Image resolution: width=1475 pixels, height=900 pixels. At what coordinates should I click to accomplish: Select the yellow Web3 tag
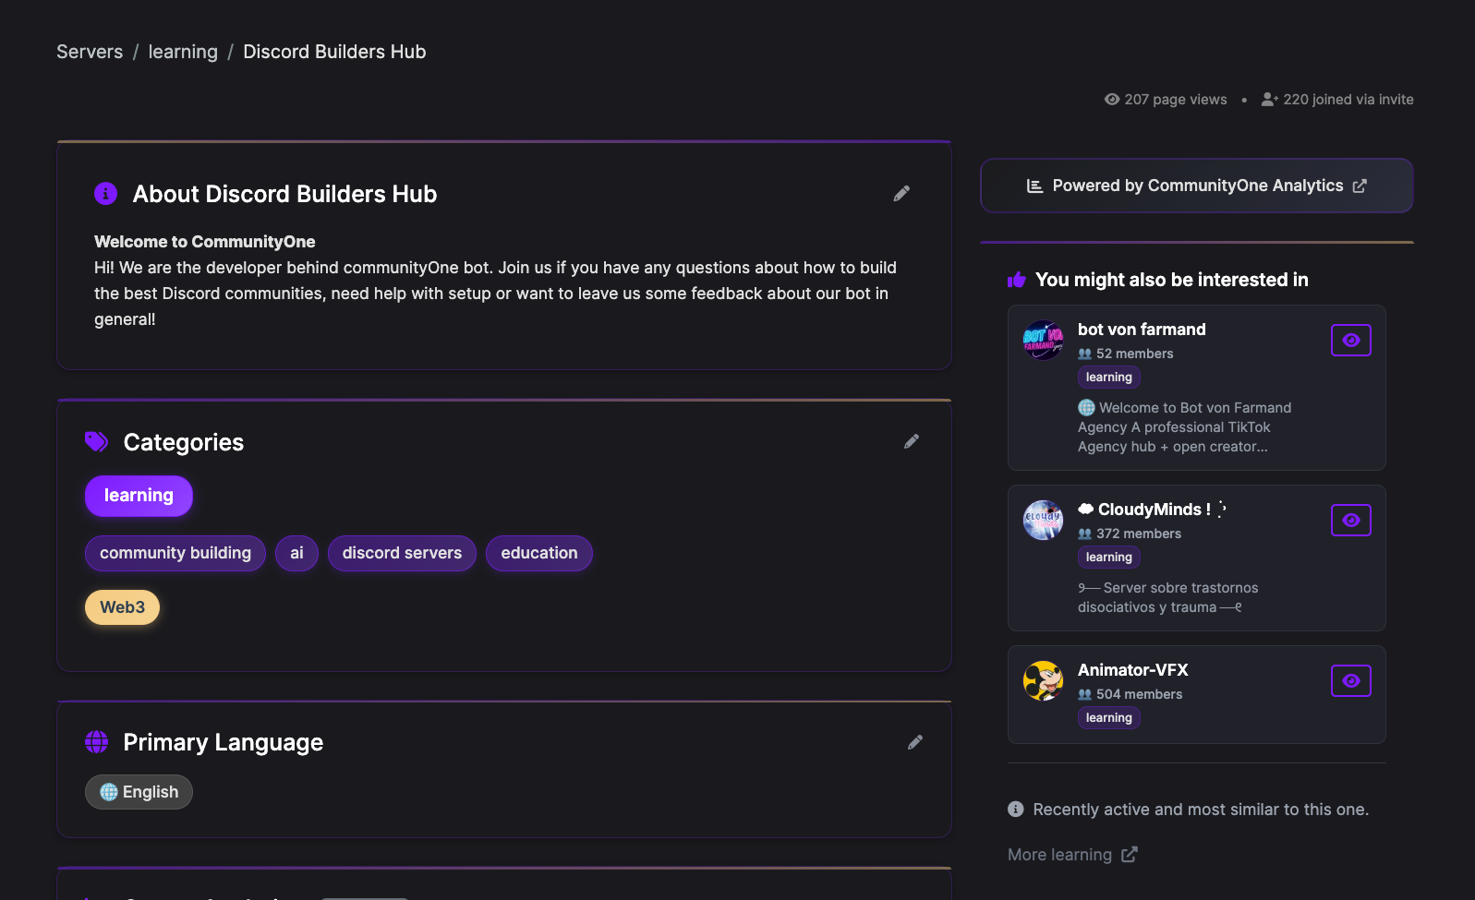(x=123, y=607)
